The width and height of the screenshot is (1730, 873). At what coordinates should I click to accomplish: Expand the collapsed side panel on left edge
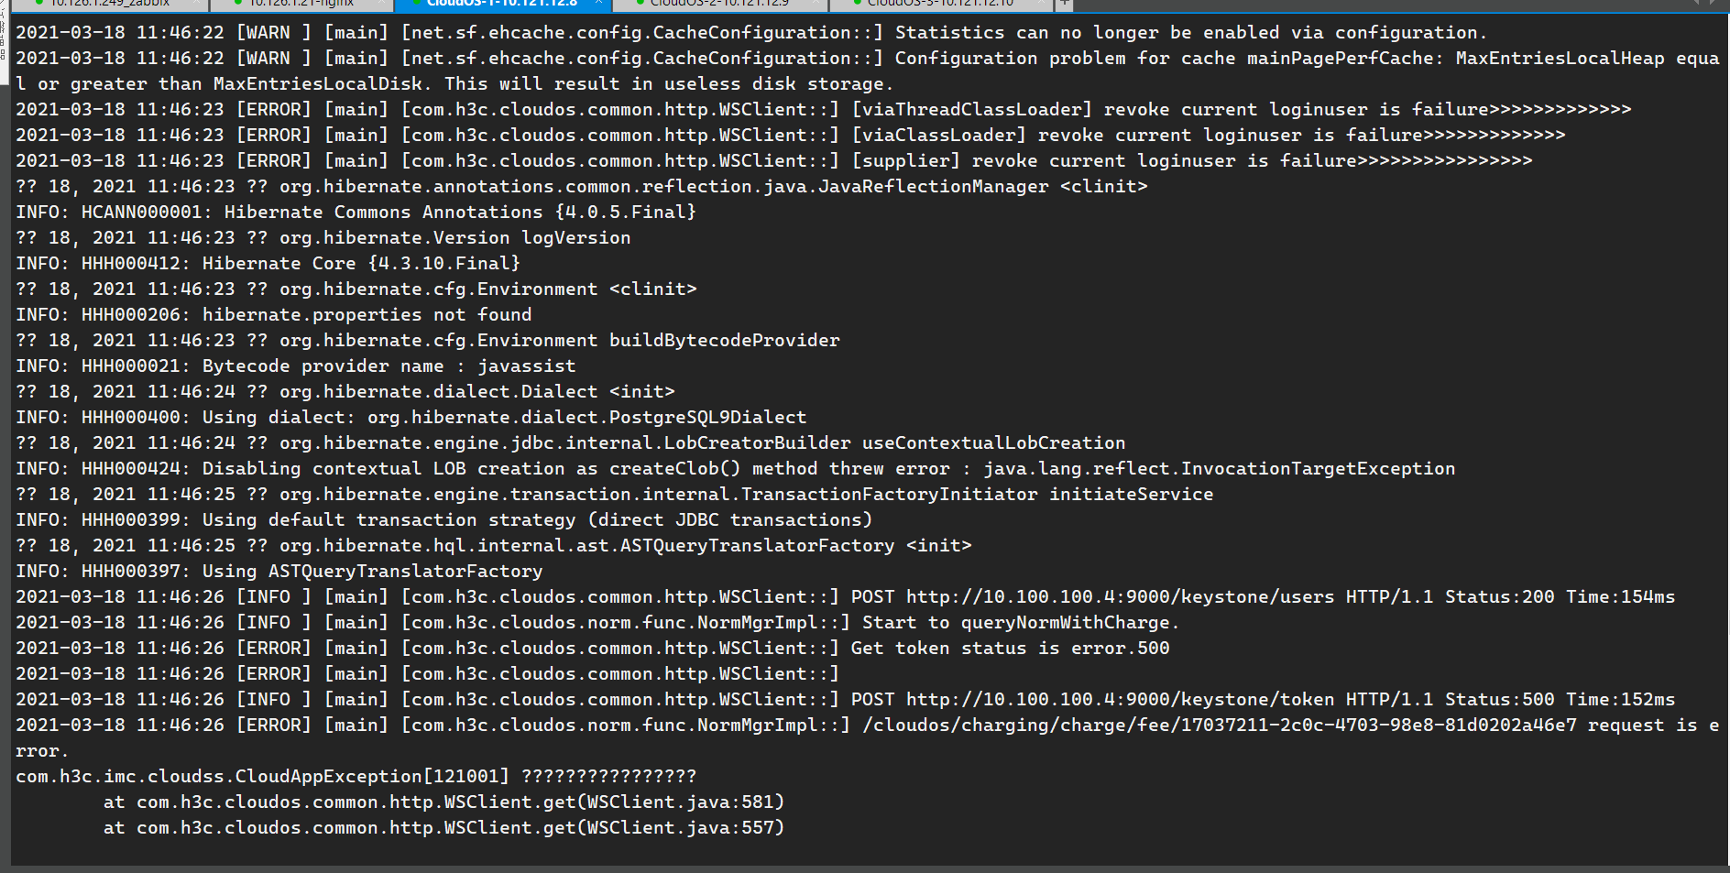(x=5, y=37)
